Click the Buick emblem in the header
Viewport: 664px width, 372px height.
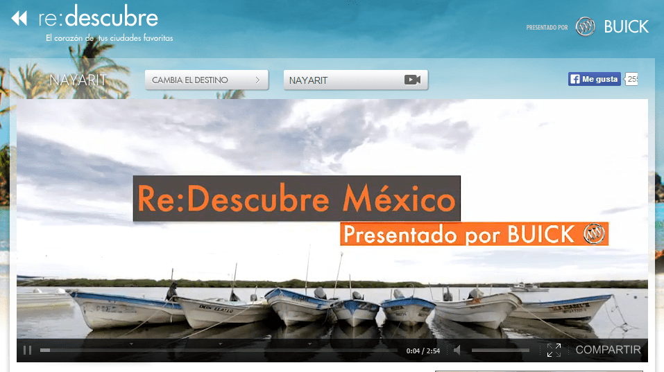(x=586, y=27)
